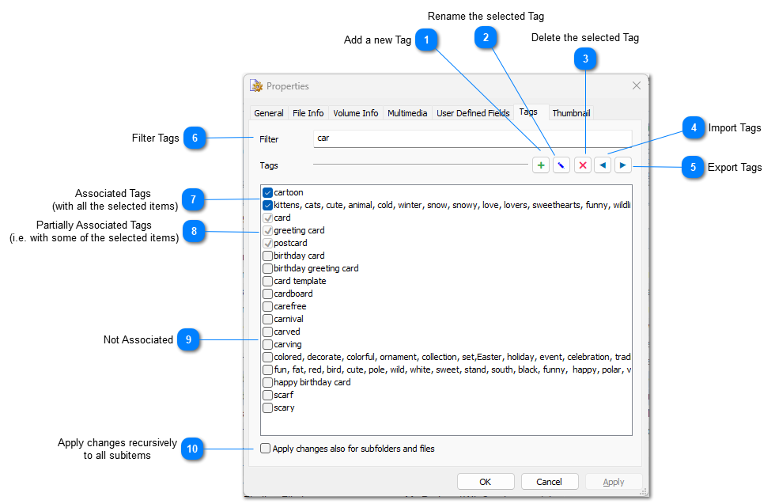Open the File Info tab
This screenshot has height=504, width=775.
tap(308, 113)
